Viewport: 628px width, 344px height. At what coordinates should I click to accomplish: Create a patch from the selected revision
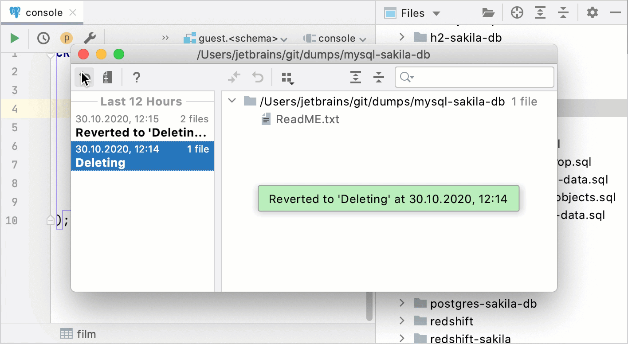(x=106, y=77)
